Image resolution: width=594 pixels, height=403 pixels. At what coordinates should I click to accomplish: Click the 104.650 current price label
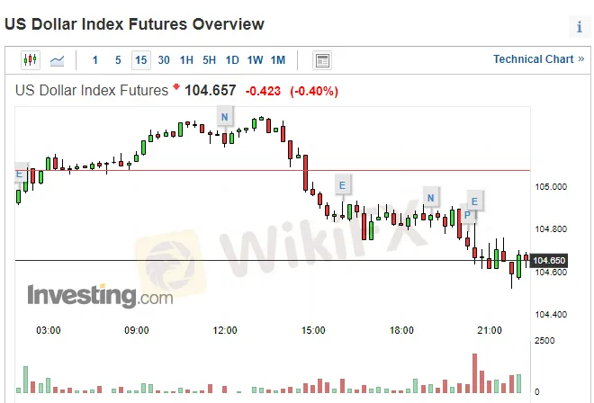tap(549, 261)
